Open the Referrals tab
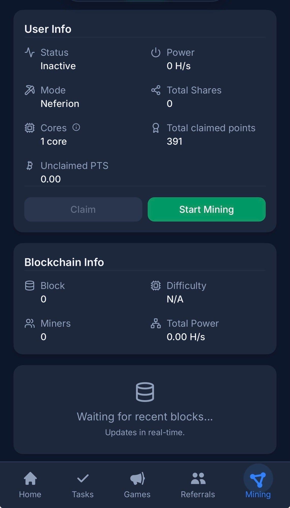This screenshot has width=290, height=508. pyautogui.click(x=198, y=484)
